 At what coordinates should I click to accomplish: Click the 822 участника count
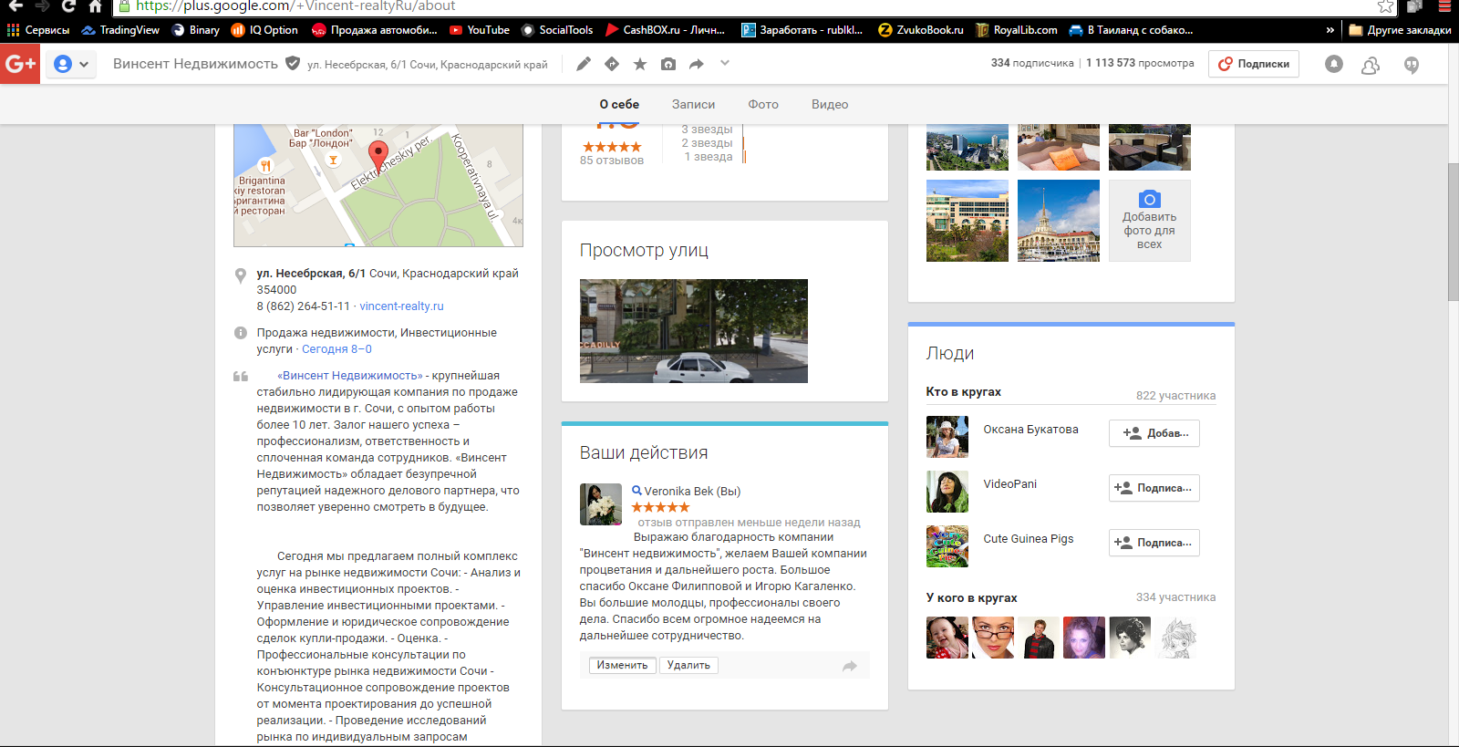[x=1175, y=396]
